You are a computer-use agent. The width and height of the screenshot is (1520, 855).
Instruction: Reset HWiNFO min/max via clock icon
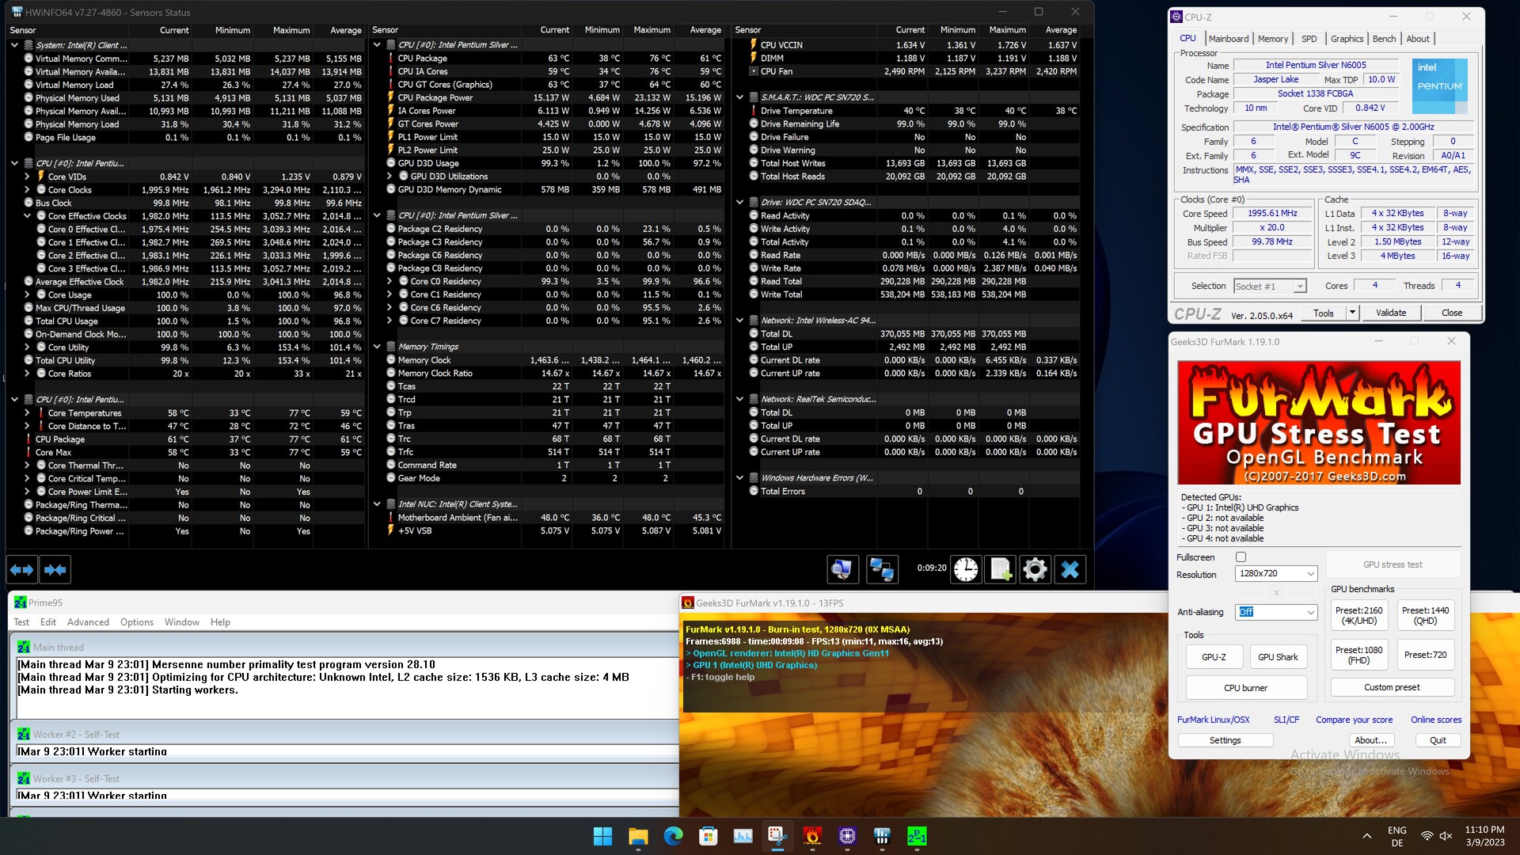966,569
